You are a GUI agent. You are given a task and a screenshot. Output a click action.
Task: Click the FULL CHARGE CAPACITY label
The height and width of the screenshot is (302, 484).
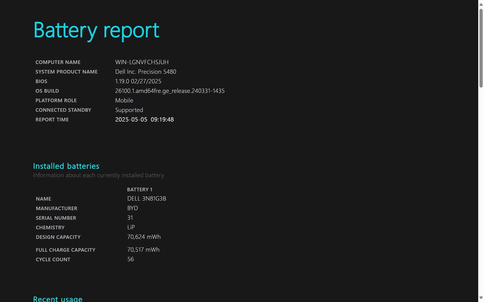66,250
